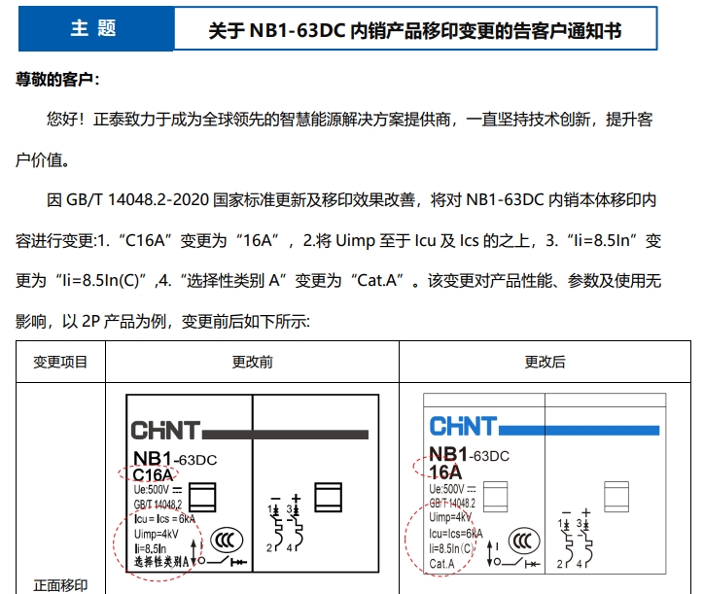This screenshot has height=594, width=704.
Task: Select the 更改后 column header
Action: click(545, 362)
